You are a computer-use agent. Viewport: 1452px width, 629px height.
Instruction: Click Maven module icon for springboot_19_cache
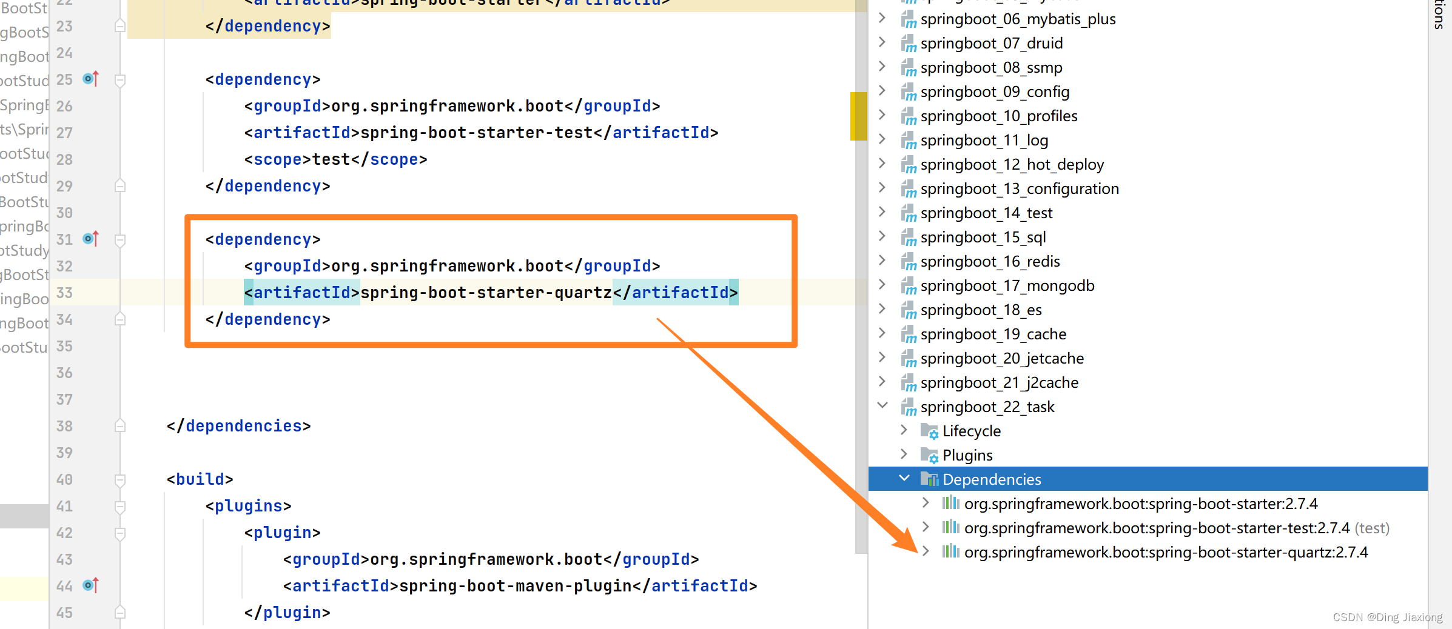[x=909, y=334]
